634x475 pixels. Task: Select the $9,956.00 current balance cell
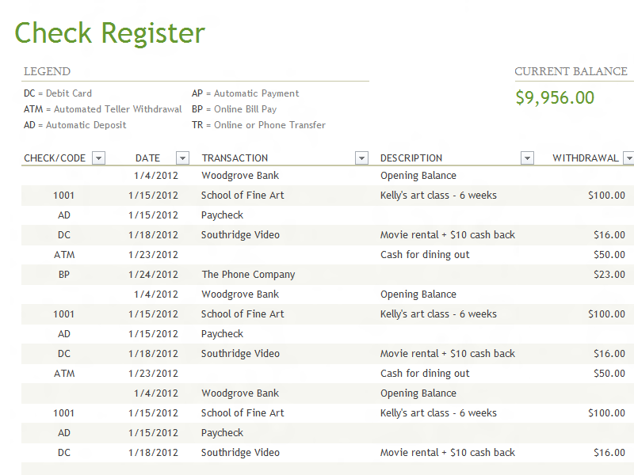[x=555, y=98]
